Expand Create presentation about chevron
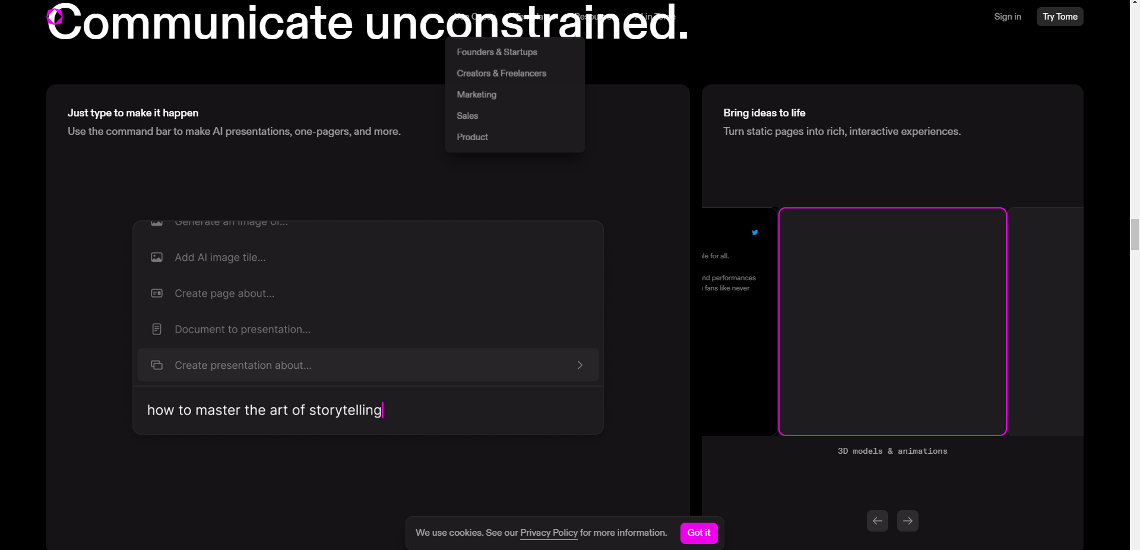Viewport: 1140px width, 550px height. 580,365
